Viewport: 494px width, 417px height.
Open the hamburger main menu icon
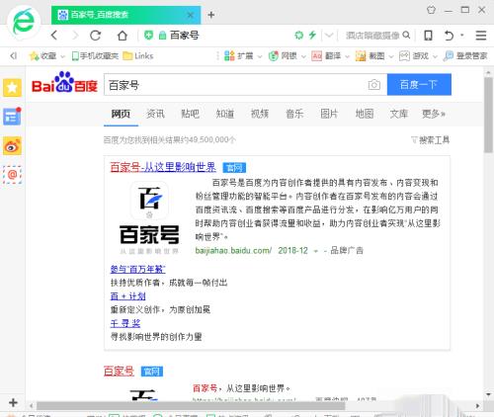(481, 36)
